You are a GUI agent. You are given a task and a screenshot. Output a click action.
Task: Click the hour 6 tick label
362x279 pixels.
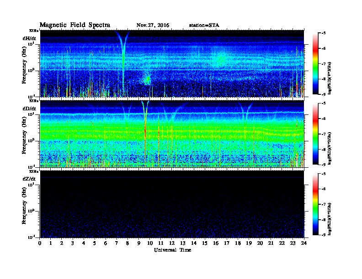[106, 243]
